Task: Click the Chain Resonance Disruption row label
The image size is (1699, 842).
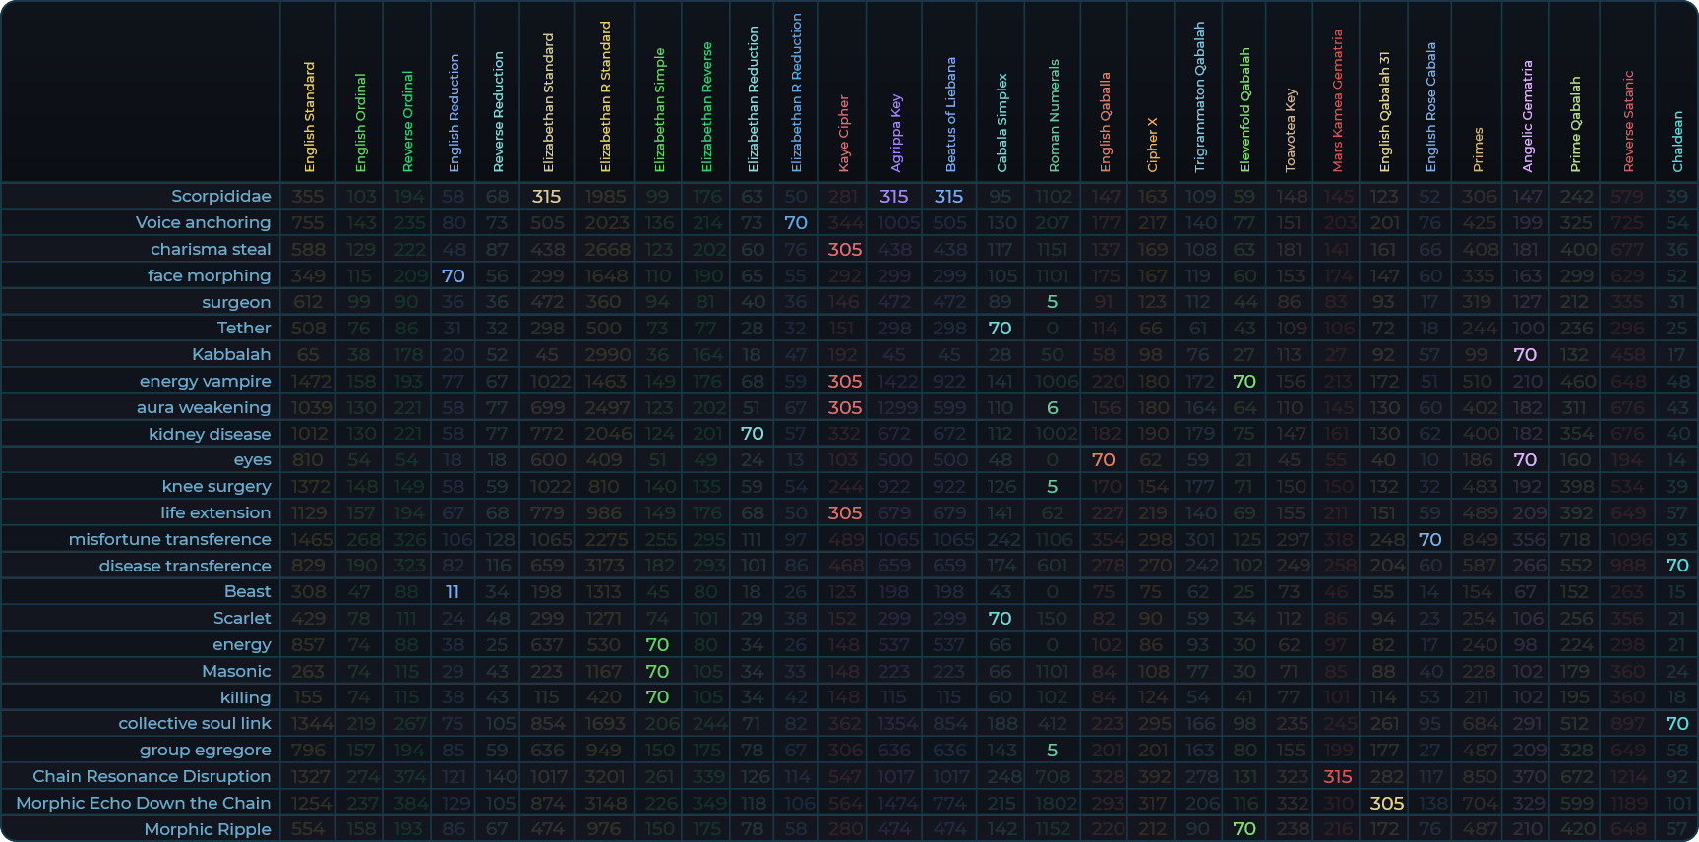Action: [152, 776]
